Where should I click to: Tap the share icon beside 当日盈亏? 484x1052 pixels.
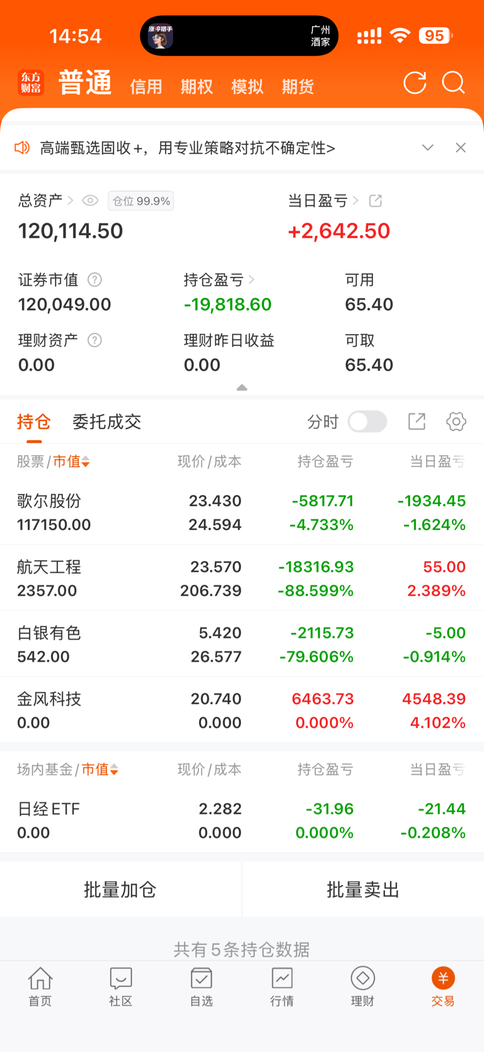click(376, 200)
